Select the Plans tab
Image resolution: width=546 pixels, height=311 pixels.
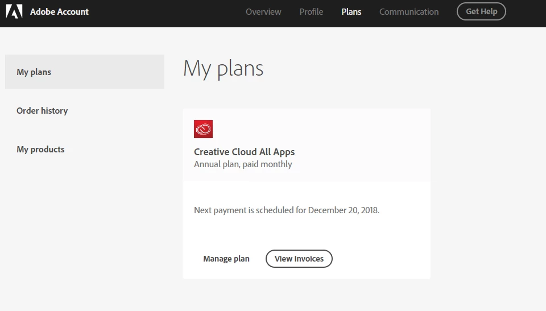coord(351,12)
